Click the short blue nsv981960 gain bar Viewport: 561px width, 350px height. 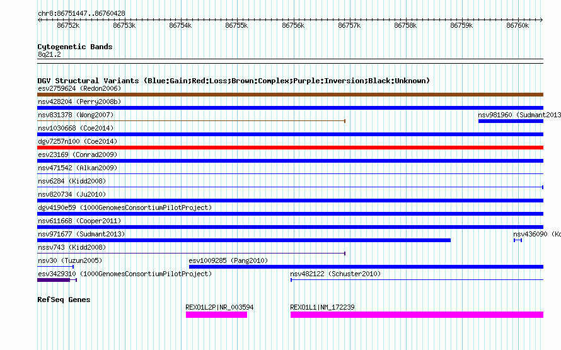coord(511,121)
